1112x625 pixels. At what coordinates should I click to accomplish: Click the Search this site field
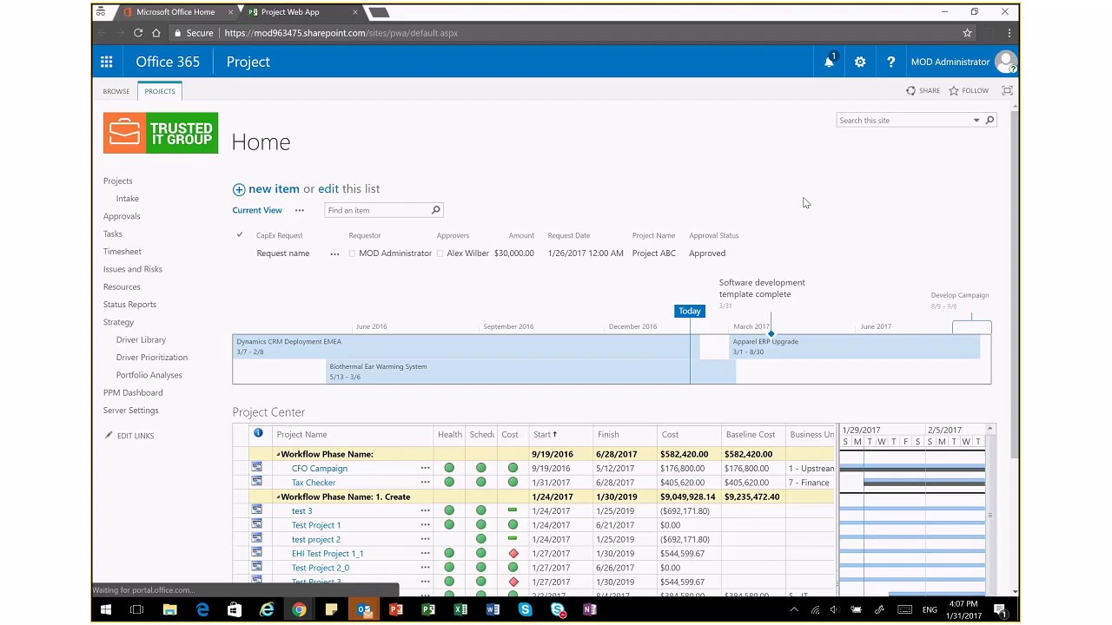click(903, 121)
